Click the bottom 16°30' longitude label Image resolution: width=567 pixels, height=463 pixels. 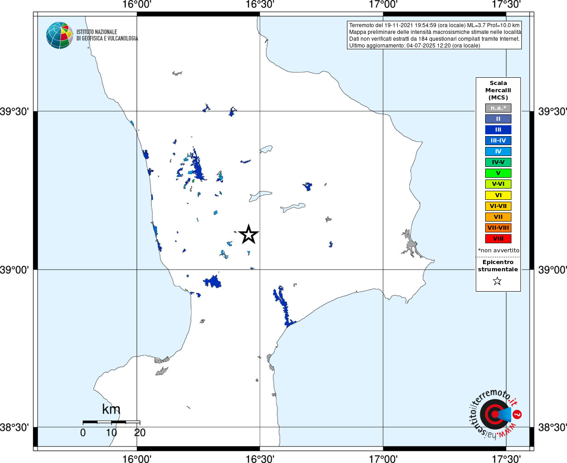click(260, 458)
